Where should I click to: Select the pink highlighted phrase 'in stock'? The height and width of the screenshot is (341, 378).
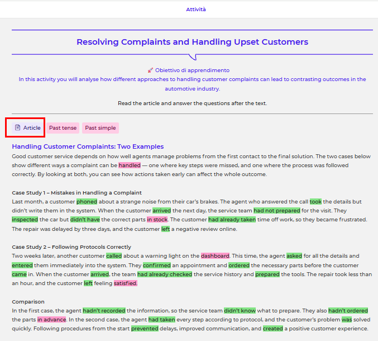click(x=157, y=220)
